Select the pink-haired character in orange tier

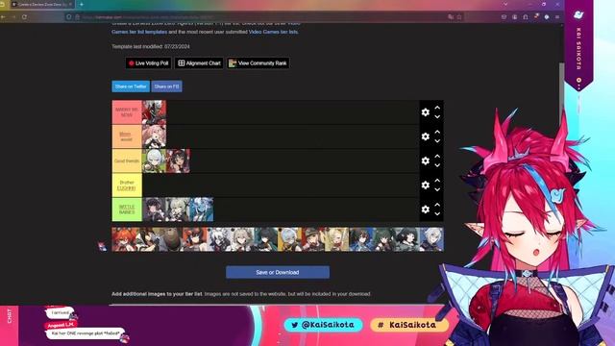point(154,136)
